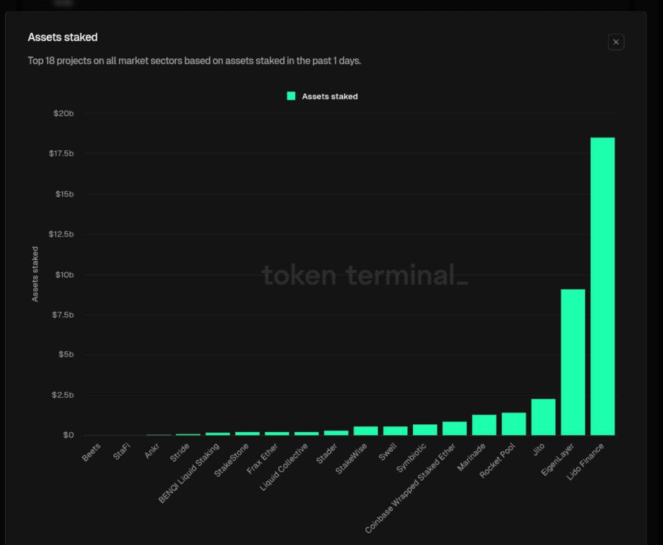This screenshot has height=545, width=663.
Task: Click the green Assets staked legend swatch
Action: (x=291, y=96)
